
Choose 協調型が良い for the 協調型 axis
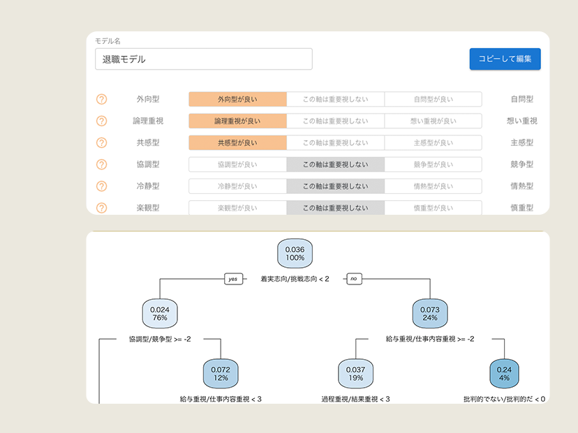point(237,165)
